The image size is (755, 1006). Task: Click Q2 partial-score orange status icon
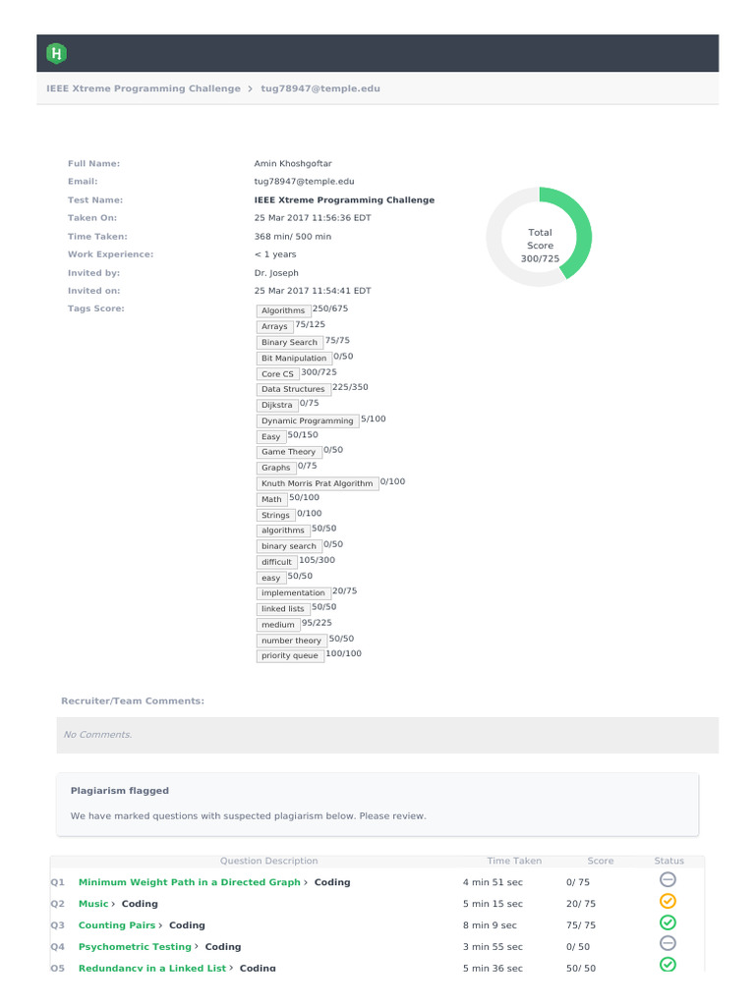pyautogui.click(x=668, y=902)
